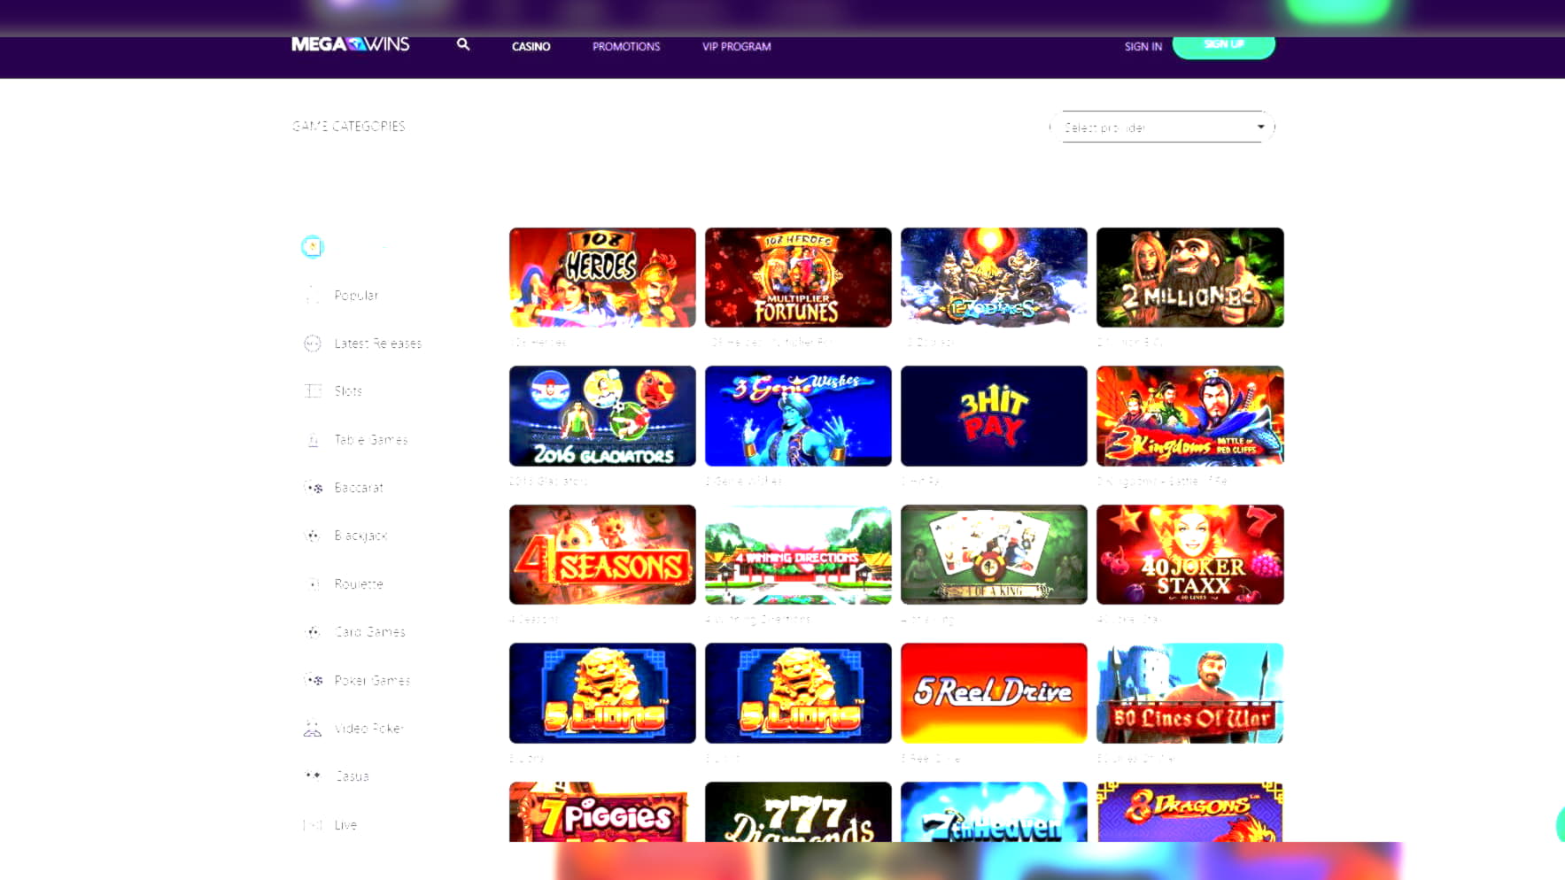
Task: Open the 12 Zodiacs game thumbnail
Action: [x=994, y=278]
